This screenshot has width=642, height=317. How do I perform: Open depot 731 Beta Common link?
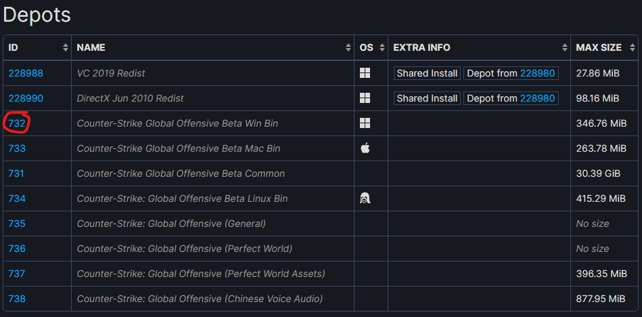(16, 173)
